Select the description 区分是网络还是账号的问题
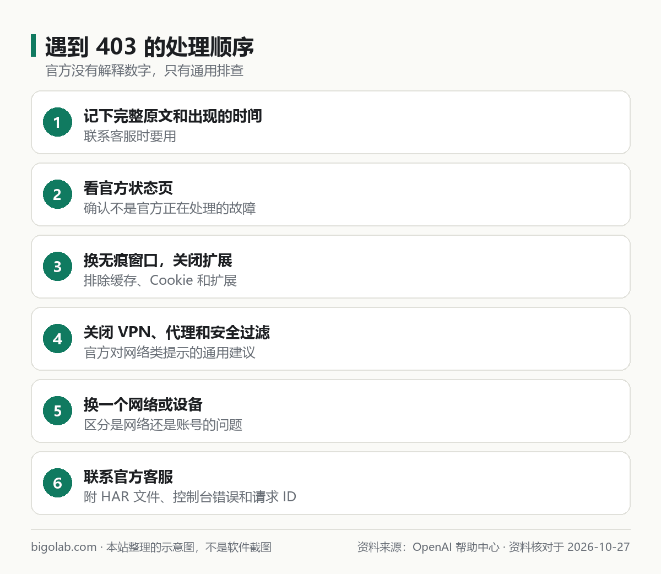 (163, 425)
